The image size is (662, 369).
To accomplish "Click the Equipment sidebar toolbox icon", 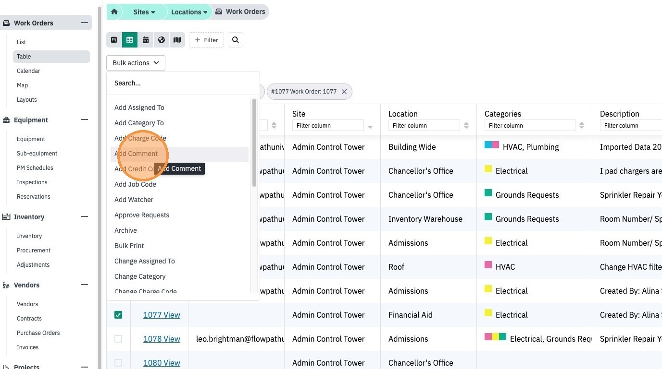I will point(6,120).
